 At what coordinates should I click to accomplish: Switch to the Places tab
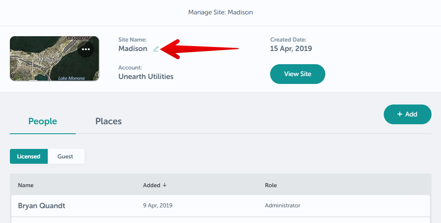[x=108, y=121]
